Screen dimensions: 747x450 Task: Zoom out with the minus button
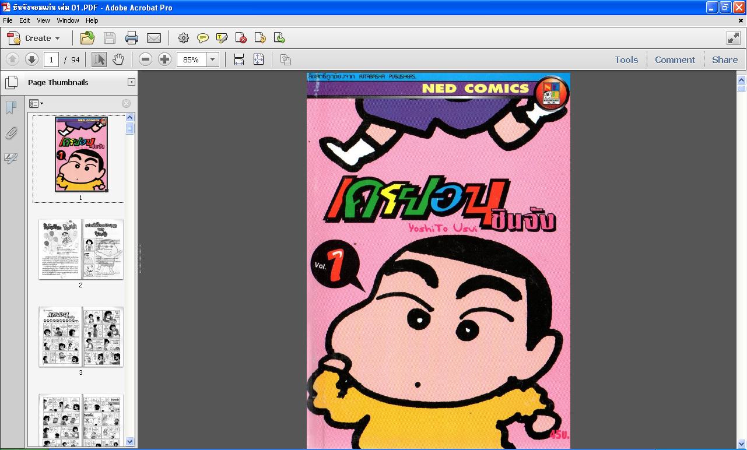[x=146, y=59]
